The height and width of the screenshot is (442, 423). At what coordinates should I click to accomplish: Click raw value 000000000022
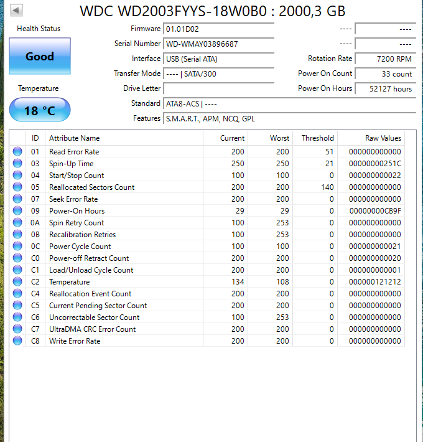(x=375, y=176)
